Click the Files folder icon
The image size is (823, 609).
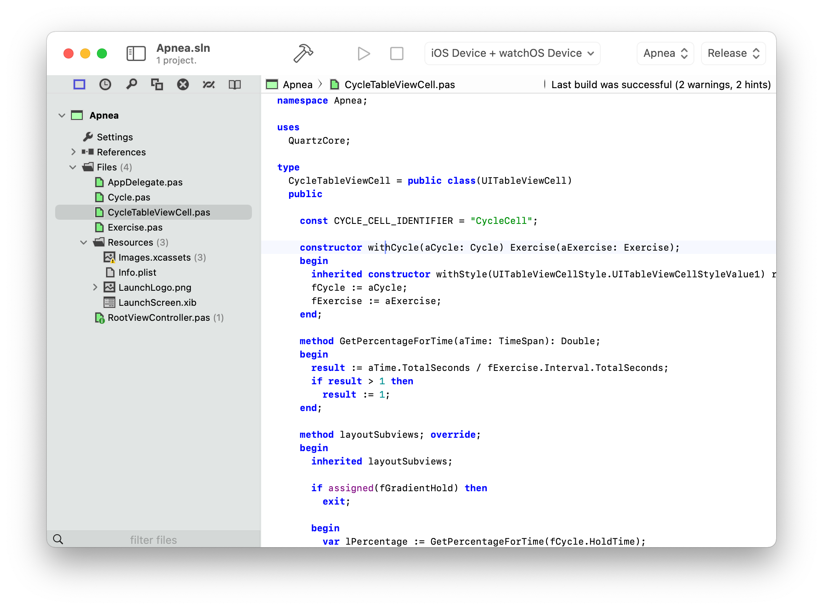point(88,167)
